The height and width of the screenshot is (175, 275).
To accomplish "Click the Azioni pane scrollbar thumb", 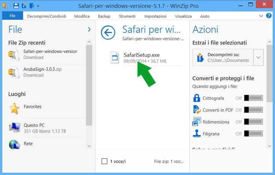I will click(269, 74).
